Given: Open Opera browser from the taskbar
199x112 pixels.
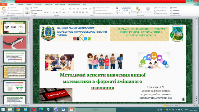Looking at the screenshot, I should pyautogui.click(x=33, y=110).
